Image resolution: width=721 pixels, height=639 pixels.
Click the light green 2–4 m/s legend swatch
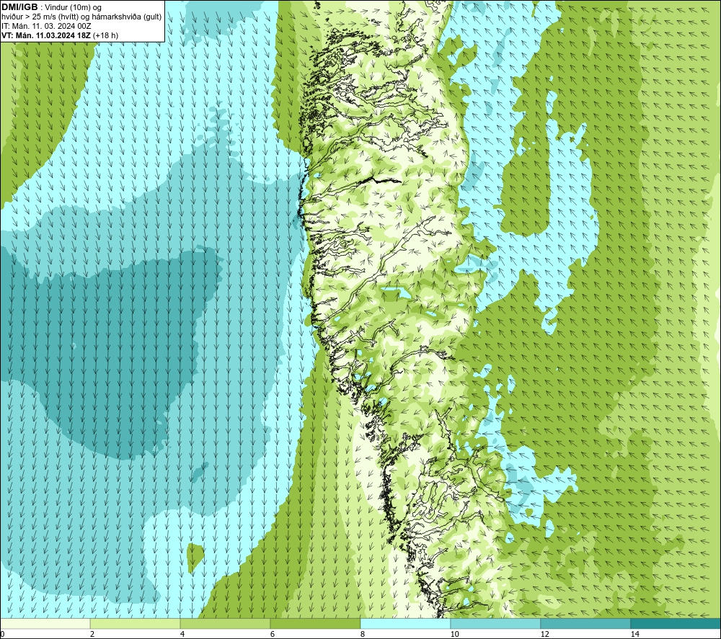click(x=136, y=623)
